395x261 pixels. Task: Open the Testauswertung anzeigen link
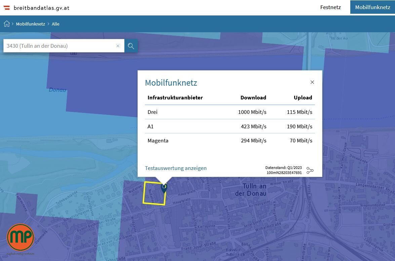(x=175, y=168)
